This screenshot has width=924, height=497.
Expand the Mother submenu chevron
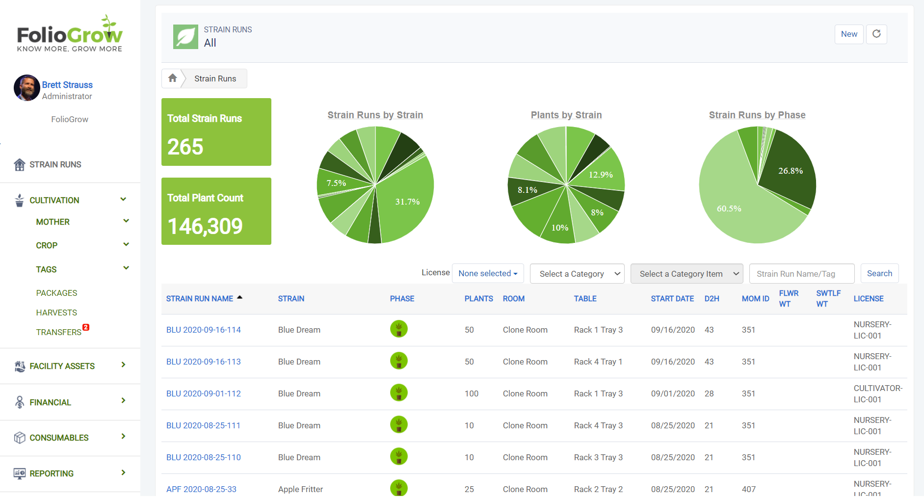(x=126, y=221)
